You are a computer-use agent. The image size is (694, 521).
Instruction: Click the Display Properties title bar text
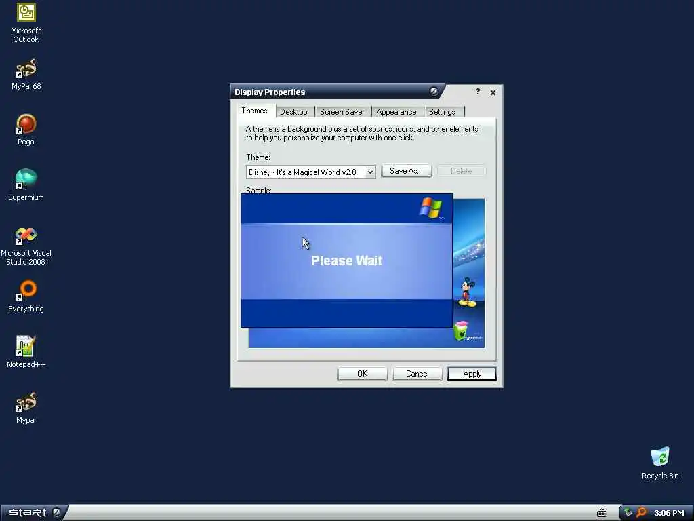[270, 92]
